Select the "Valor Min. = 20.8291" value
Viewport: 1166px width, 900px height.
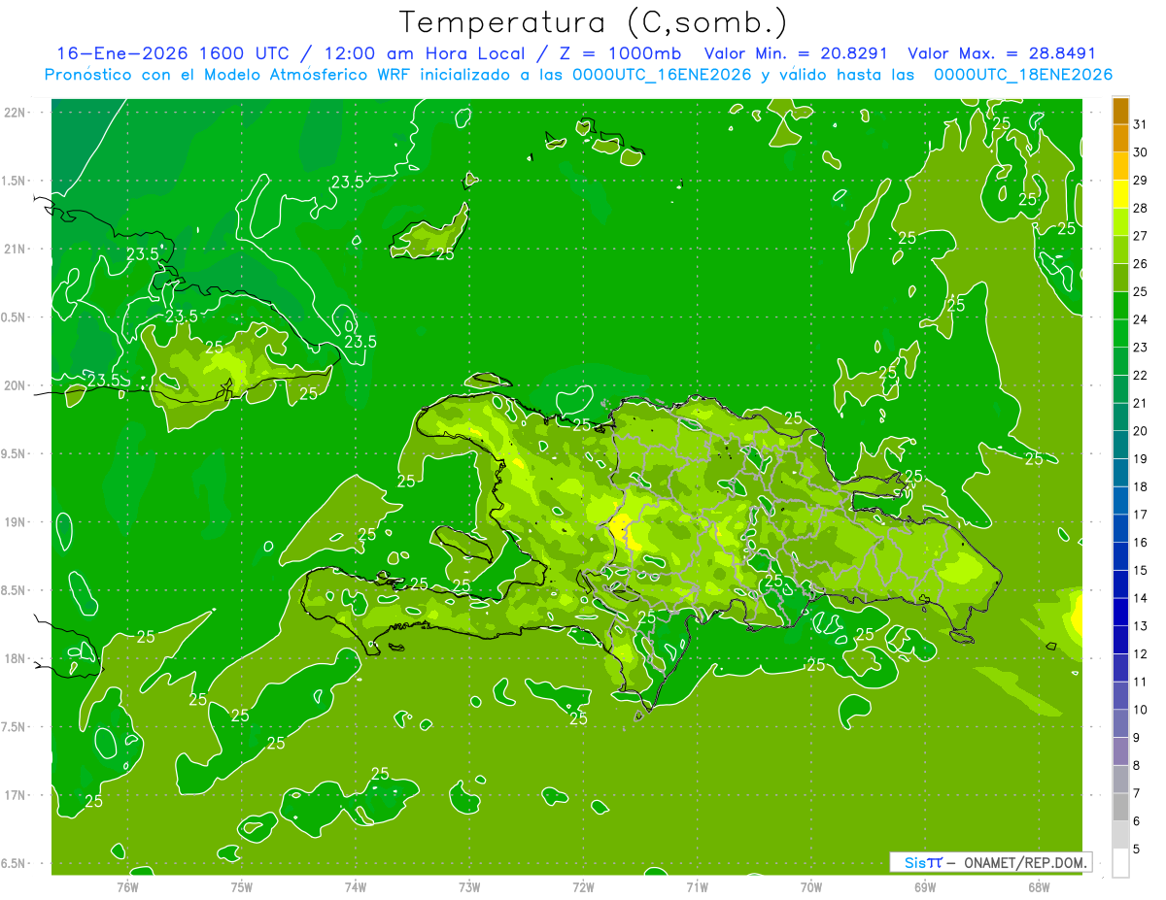796,53
